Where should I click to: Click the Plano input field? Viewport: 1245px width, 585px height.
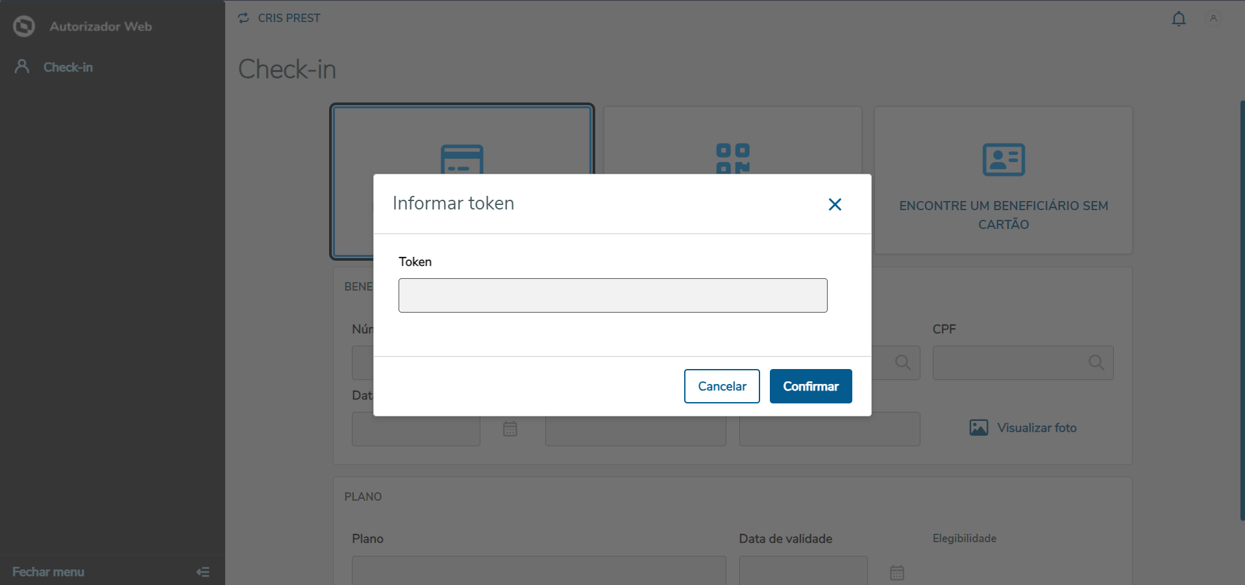(x=538, y=570)
